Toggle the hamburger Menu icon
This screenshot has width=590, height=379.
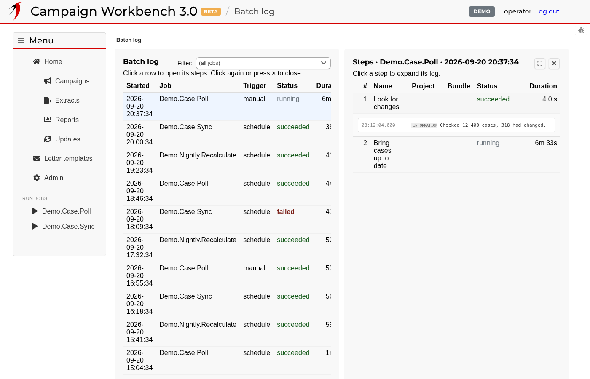point(21,40)
